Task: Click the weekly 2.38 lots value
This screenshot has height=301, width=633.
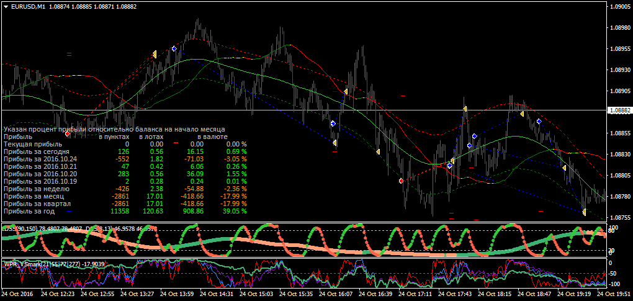Action: click(x=156, y=189)
